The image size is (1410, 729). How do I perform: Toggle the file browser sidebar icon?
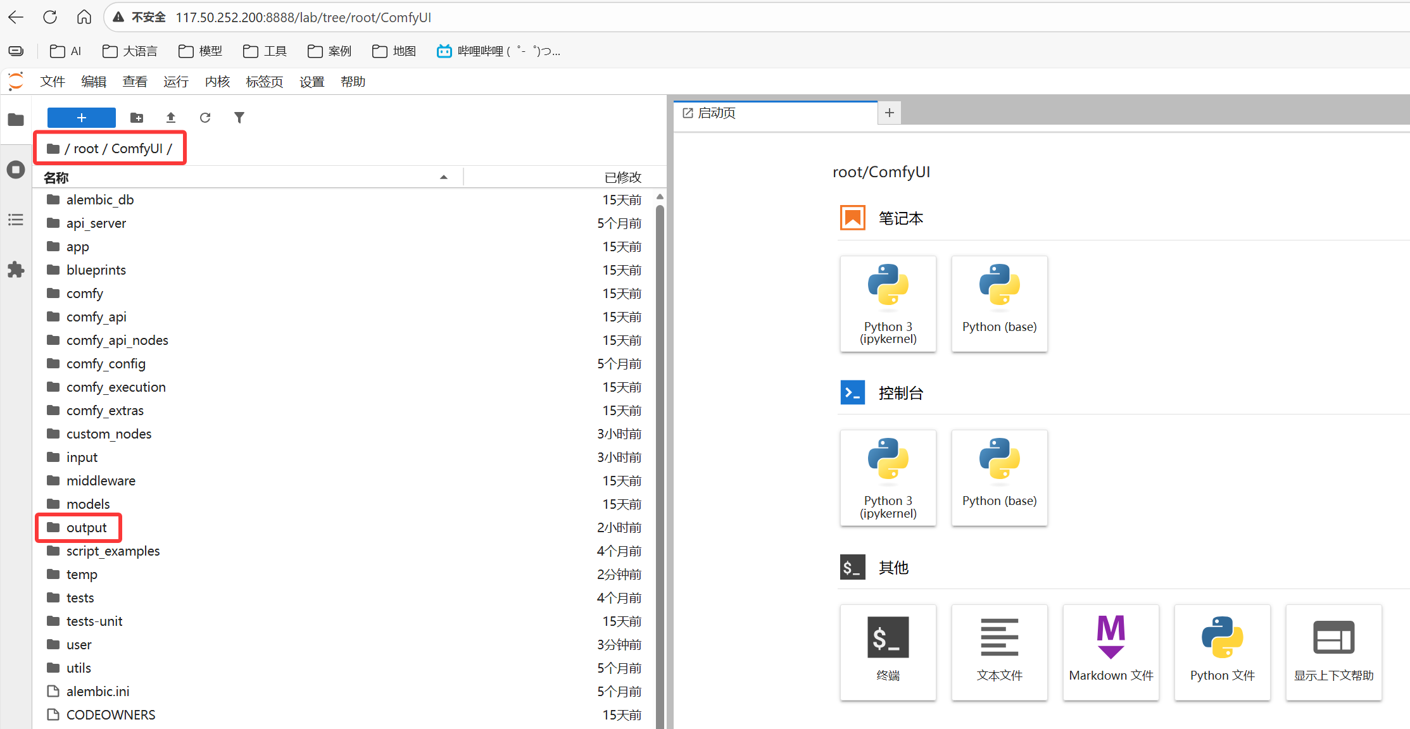tap(16, 120)
